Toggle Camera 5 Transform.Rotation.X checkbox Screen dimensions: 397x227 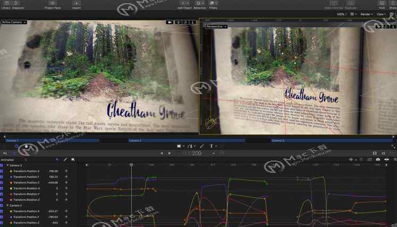pyautogui.click(x=1, y=189)
